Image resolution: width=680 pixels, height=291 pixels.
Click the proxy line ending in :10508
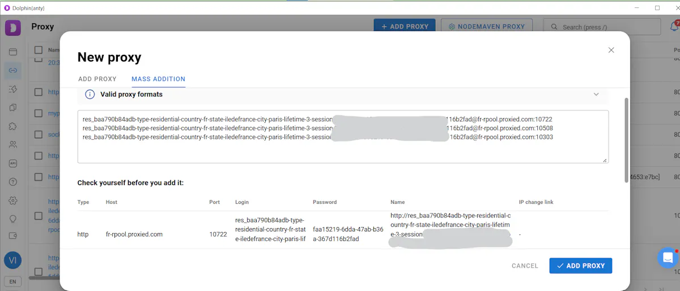click(x=317, y=128)
